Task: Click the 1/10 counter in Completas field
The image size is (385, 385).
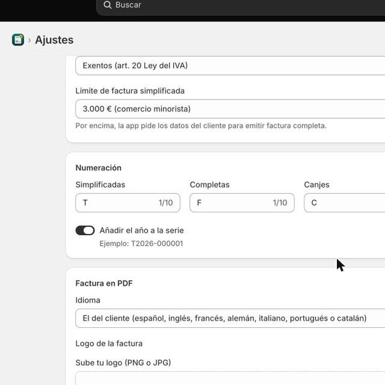Action: tap(280, 203)
